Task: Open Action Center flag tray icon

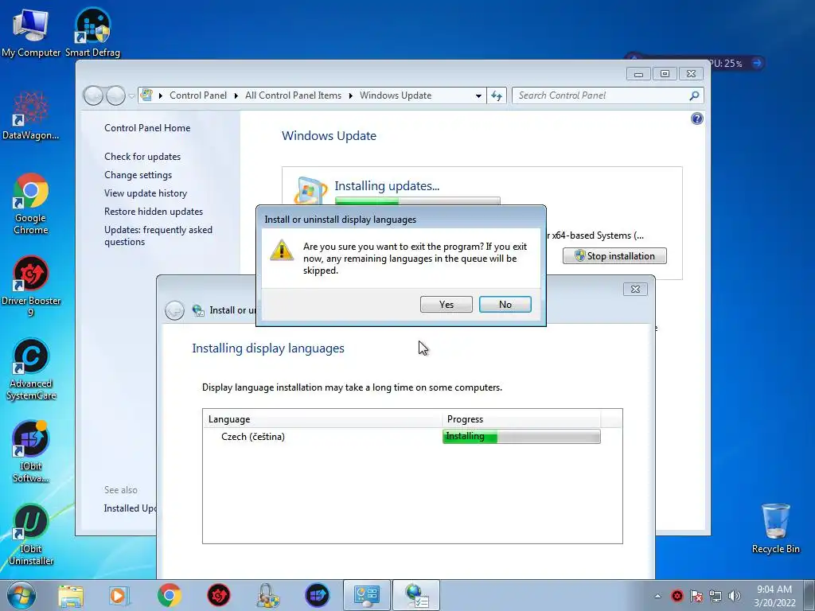Action: 696,596
